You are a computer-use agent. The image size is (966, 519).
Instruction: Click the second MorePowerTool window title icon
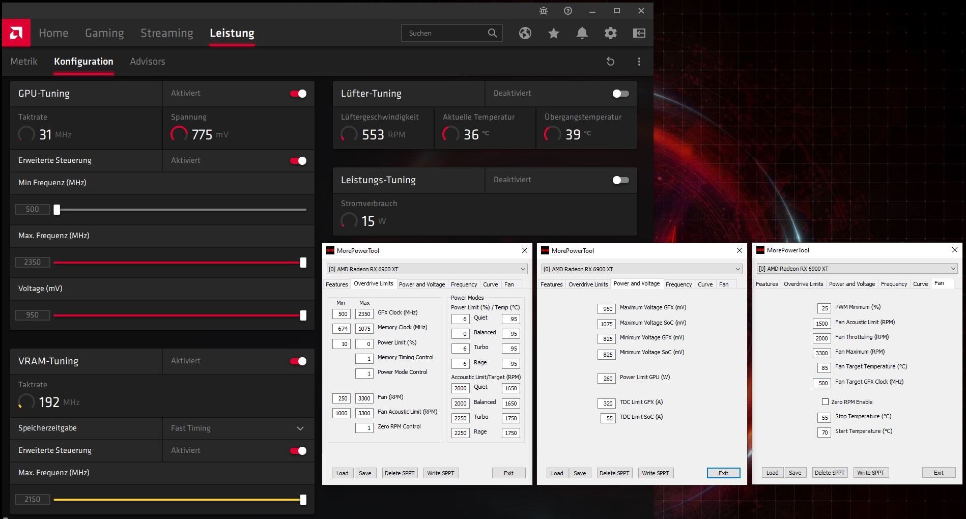tap(545, 250)
